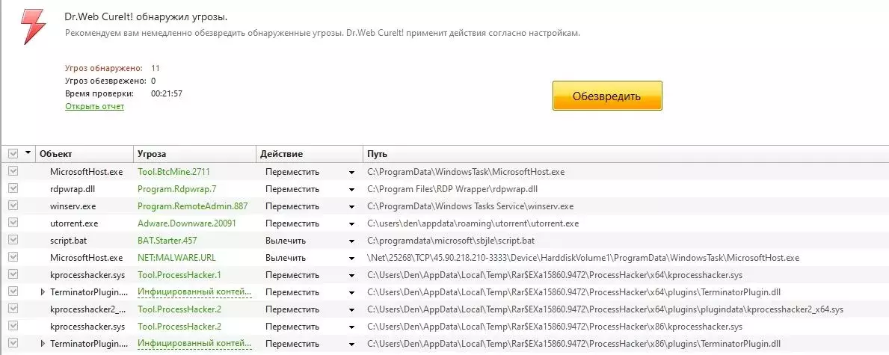Viewport: 889px width, 355px height.
Task: Uncheck checkbox of x86 kprocesshacker.sys row
Action: point(13,326)
